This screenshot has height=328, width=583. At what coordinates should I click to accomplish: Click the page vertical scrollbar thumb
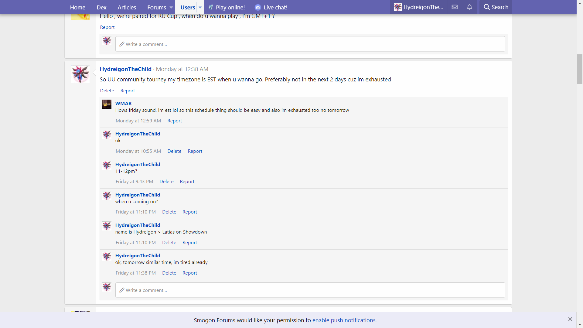coord(580,69)
